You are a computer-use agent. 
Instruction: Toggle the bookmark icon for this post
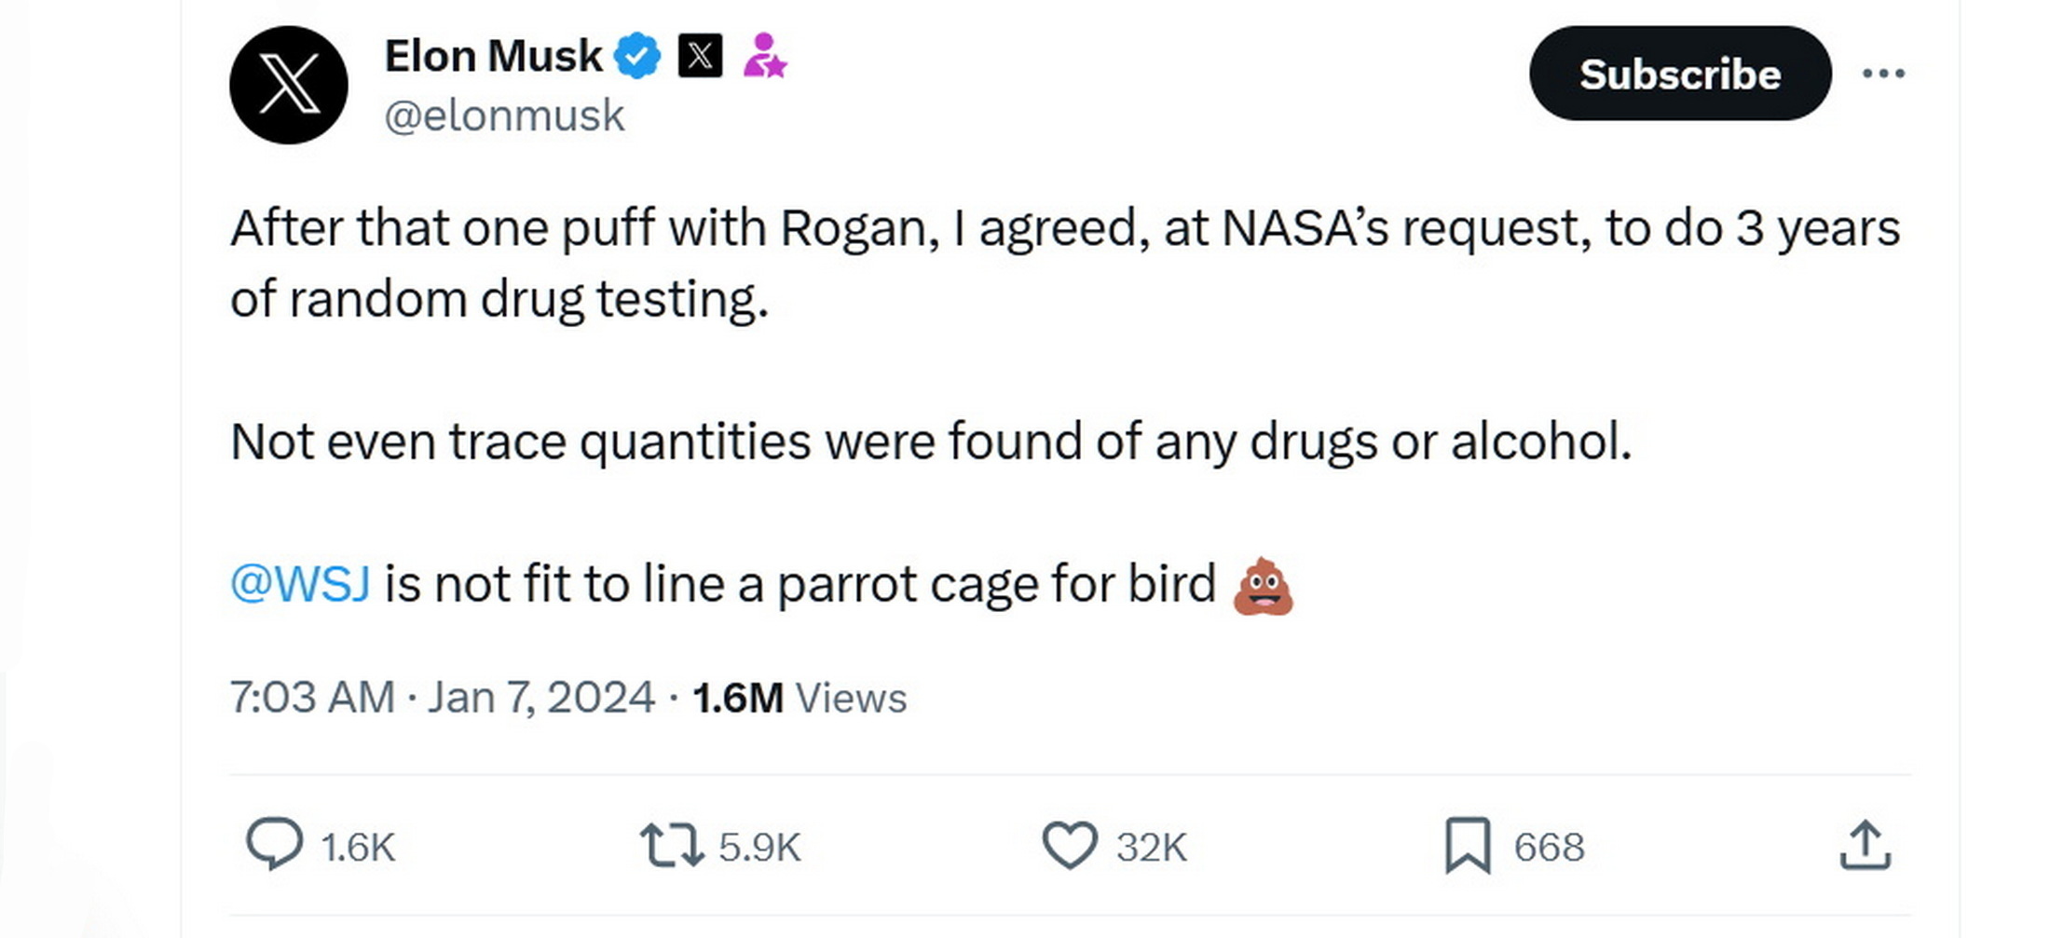pos(1468,846)
